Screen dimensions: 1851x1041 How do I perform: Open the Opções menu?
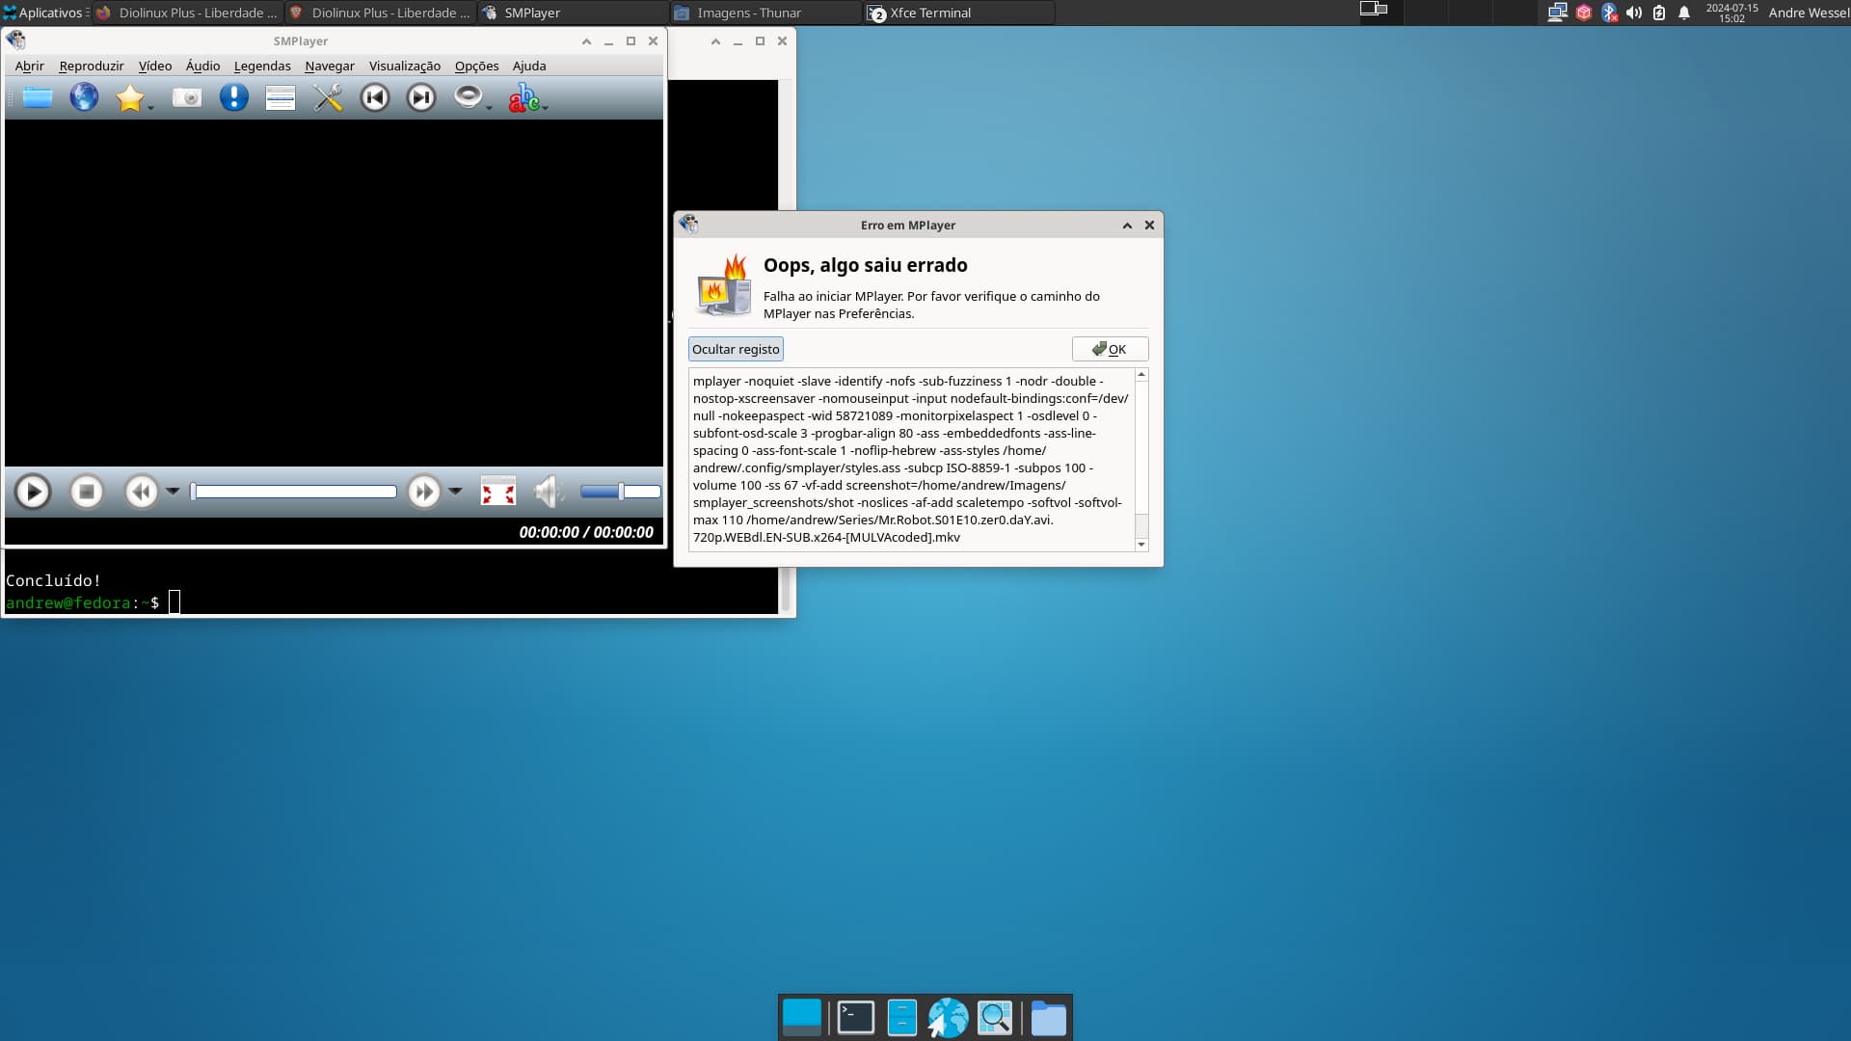pyautogui.click(x=477, y=66)
